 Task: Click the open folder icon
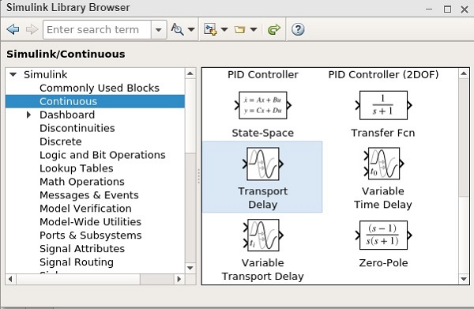(x=239, y=29)
